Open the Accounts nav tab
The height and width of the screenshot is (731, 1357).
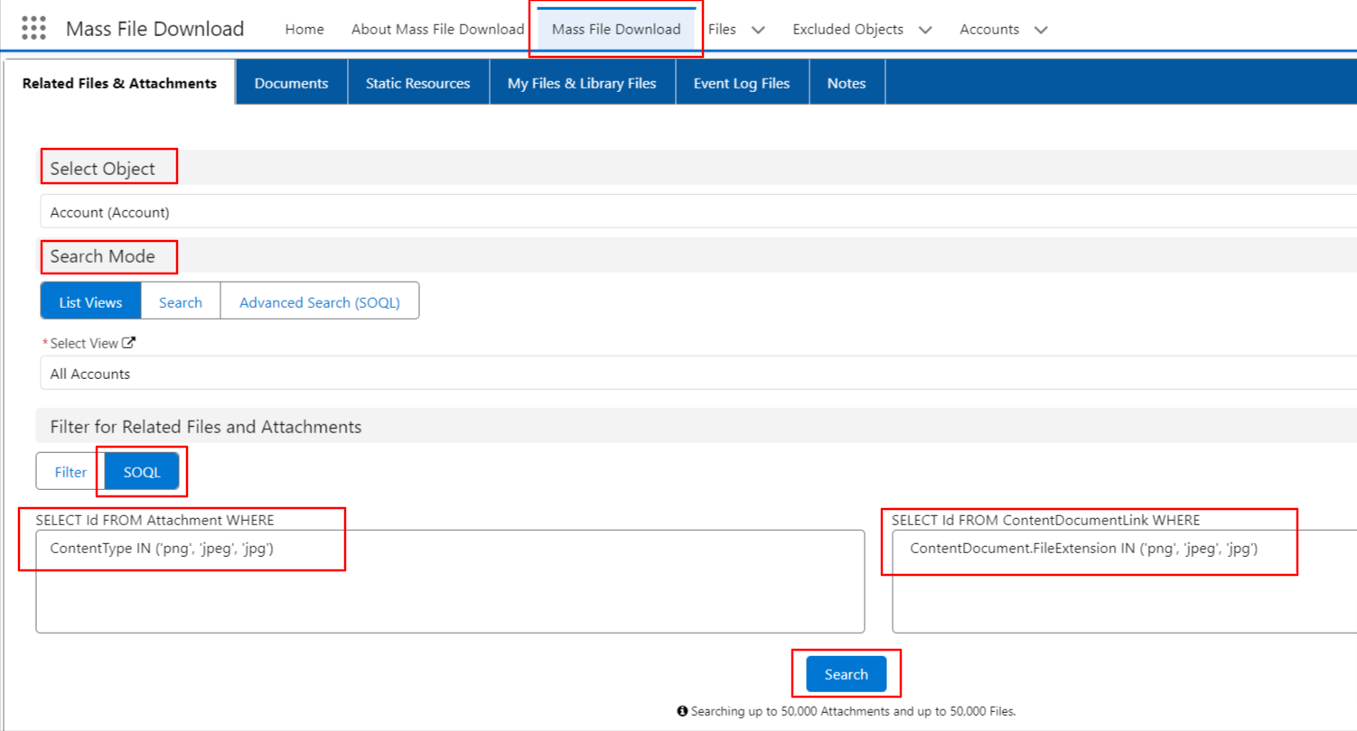[989, 29]
